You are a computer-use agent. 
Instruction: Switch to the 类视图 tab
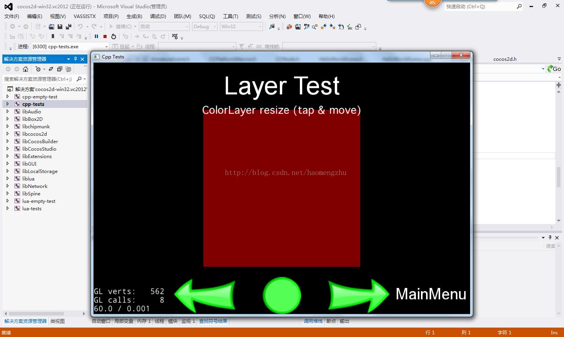[x=57, y=321]
